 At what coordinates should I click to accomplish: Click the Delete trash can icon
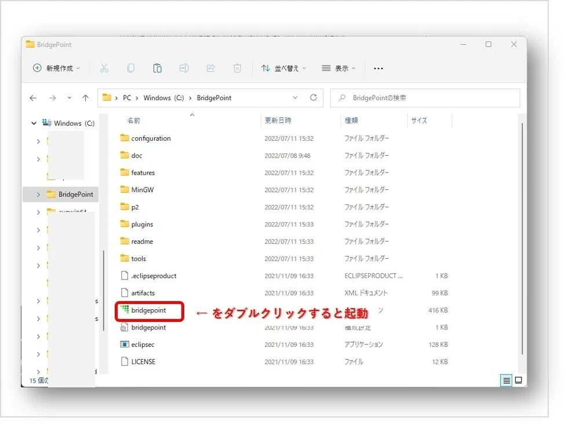point(237,68)
